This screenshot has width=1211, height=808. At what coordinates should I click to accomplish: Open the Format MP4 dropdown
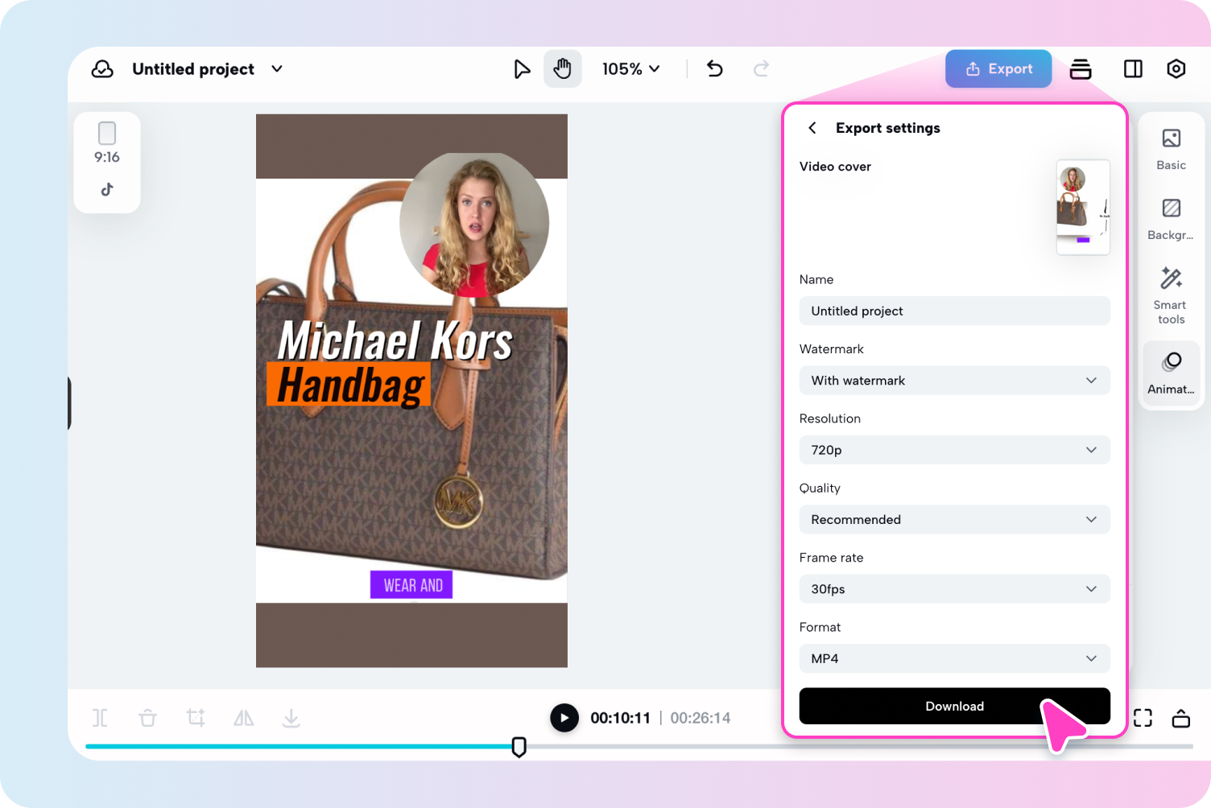point(954,658)
